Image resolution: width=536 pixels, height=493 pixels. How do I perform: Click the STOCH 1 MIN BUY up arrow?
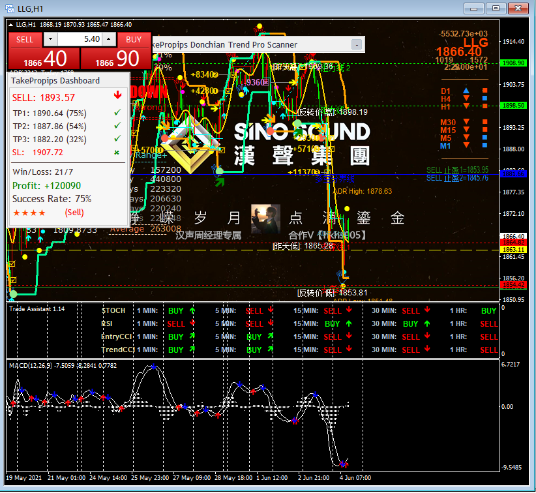(192, 310)
